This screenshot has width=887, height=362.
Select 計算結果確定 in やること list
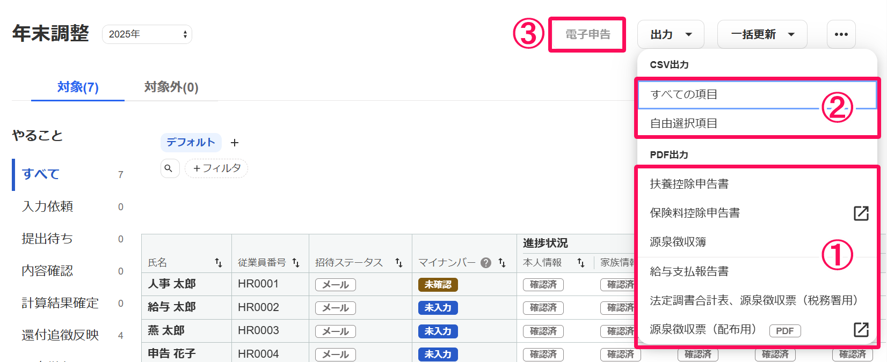tap(69, 303)
